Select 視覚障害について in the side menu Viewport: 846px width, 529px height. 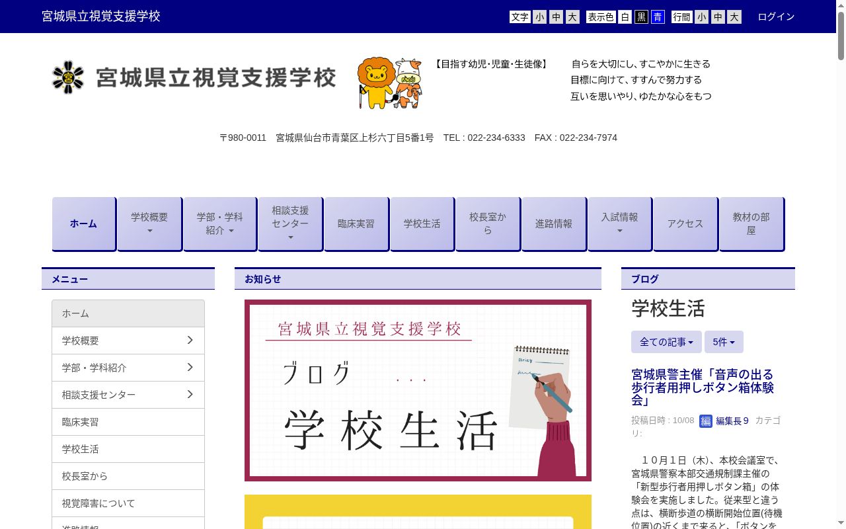click(x=128, y=503)
